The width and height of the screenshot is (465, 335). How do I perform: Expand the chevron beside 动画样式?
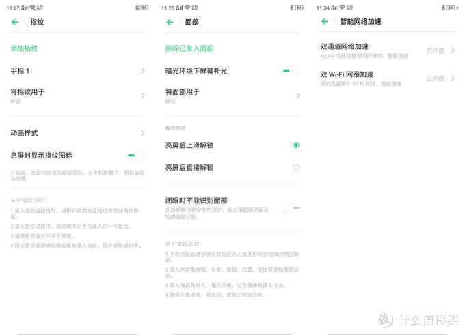[143, 133]
